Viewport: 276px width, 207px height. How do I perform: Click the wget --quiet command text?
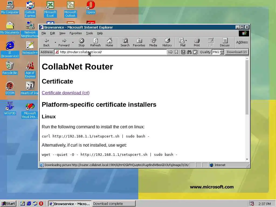[109, 154]
